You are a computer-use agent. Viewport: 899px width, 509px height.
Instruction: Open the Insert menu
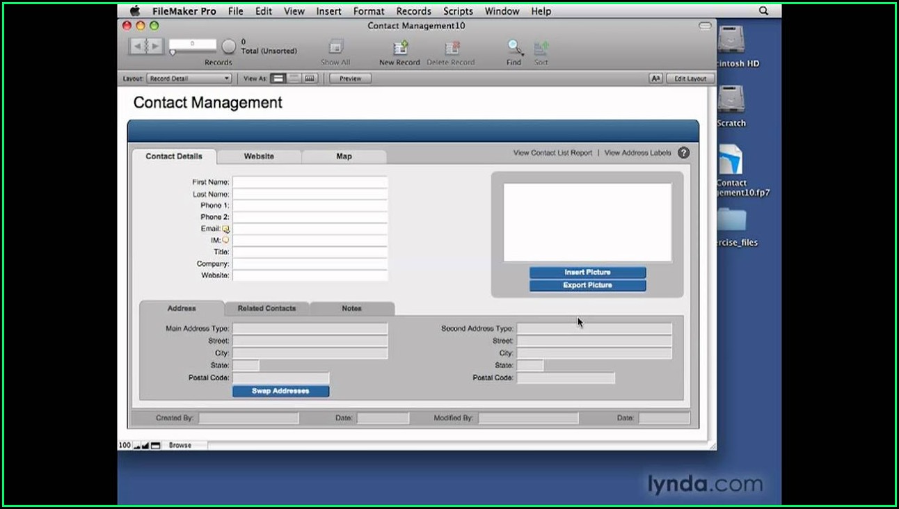click(x=328, y=11)
